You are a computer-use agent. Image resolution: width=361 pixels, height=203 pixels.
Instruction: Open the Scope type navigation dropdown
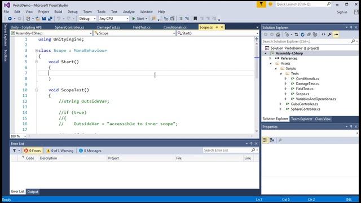[134, 33]
